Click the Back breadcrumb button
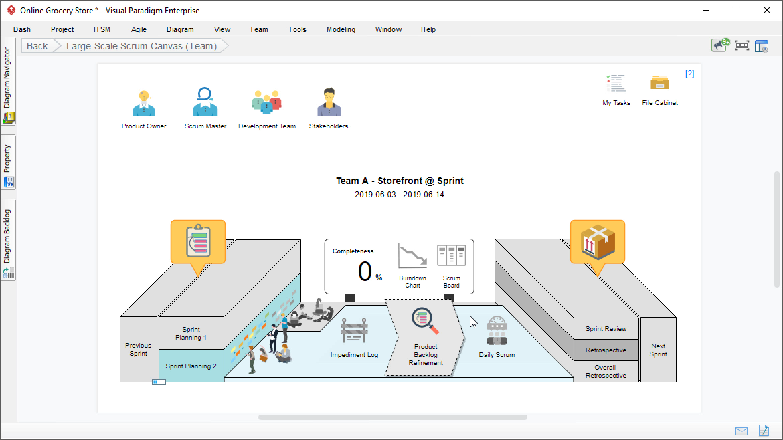783x440 pixels. pos(36,45)
